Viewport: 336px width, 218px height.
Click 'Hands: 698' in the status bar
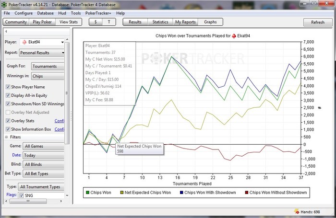click(x=310, y=212)
